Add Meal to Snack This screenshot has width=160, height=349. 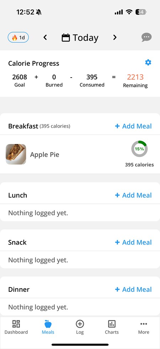pyautogui.click(x=133, y=242)
